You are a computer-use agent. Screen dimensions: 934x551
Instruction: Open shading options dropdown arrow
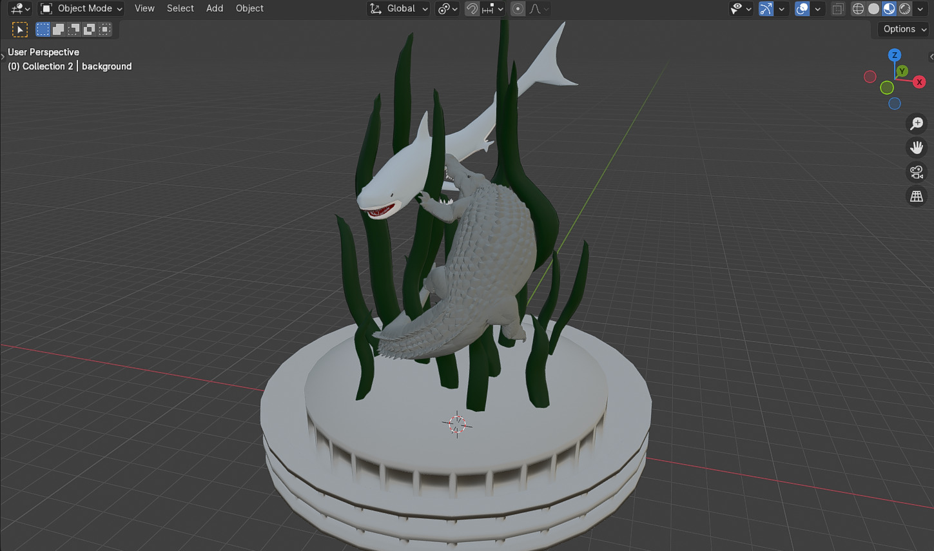tap(920, 8)
